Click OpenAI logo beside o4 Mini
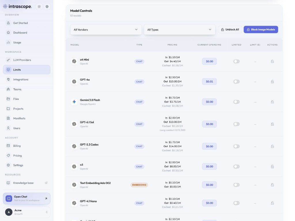The image size is (295, 221). coord(74,61)
